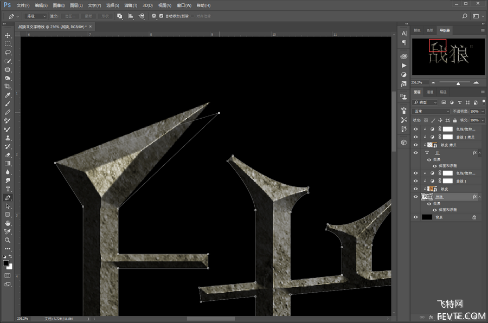Open Edit Toolbar three-dots menu

(x=8, y=249)
